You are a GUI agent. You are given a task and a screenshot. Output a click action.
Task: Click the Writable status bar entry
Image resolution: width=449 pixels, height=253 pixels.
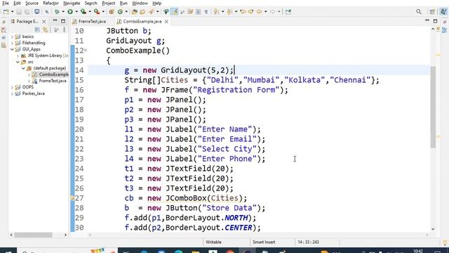pyautogui.click(x=213, y=242)
